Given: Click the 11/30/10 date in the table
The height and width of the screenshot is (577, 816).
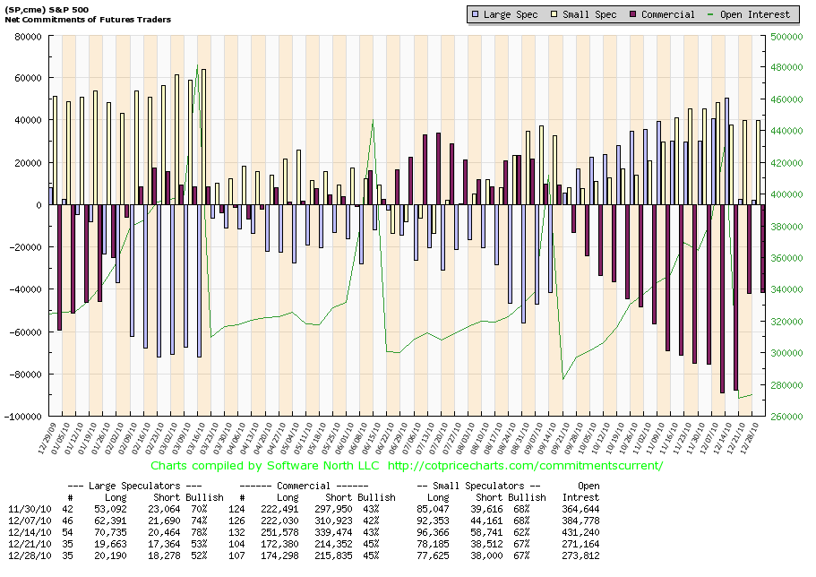Looking at the screenshot, I should click(x=30, y=509).
